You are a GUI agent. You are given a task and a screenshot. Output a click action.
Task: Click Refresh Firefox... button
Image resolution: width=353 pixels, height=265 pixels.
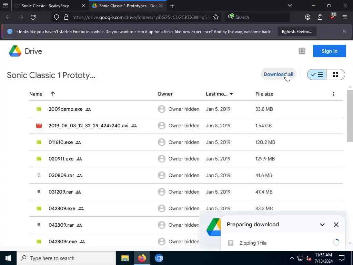tap(297, 31)
